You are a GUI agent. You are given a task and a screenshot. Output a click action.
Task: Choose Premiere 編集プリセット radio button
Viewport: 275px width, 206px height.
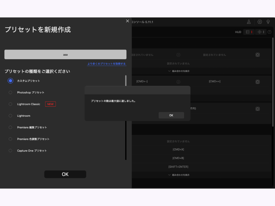(10, 127)
